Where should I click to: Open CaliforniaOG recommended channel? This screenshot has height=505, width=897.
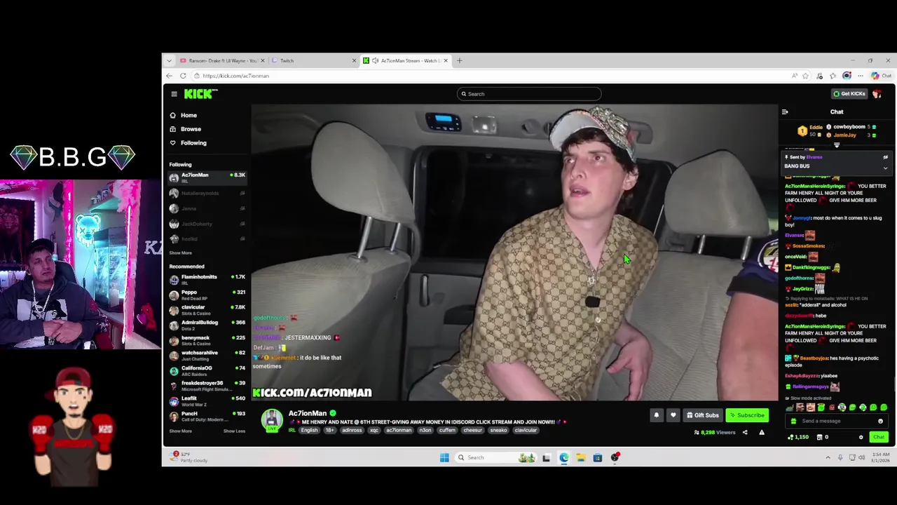(207, 370)
